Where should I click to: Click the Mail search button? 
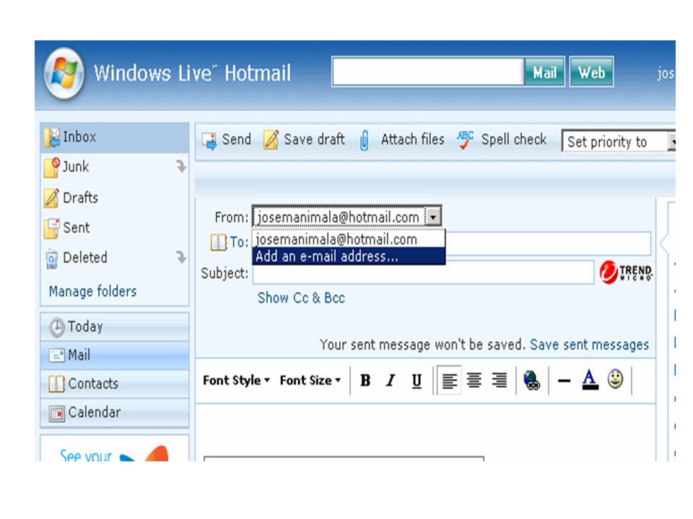[x=544, y=72]
